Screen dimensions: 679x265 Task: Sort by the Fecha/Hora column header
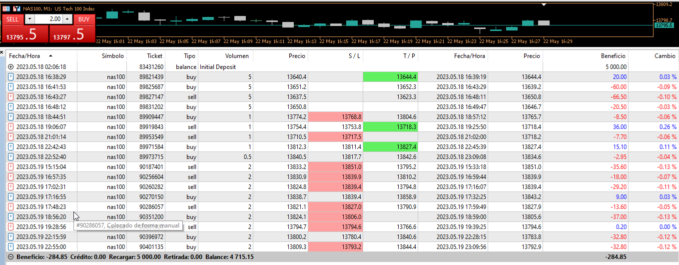tap(28, 56)
